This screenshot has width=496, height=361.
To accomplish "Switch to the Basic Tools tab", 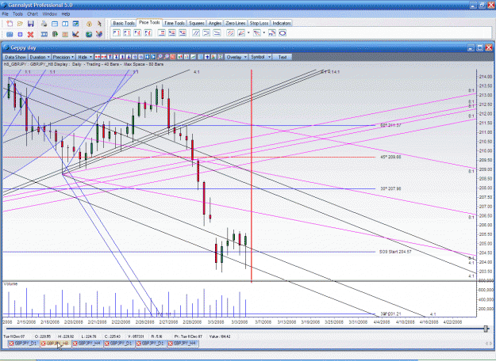I will pos(124,23).
